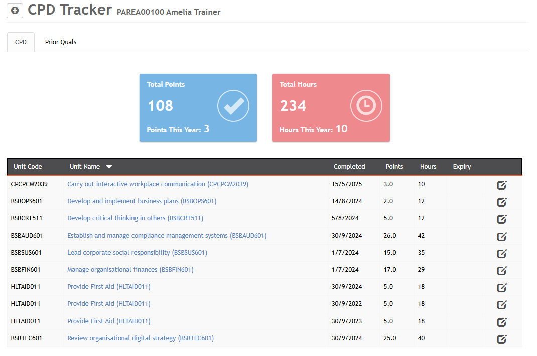This screenshot has width=537, height=356.
Task: Open Establish and manage compliance management systems link
Action: click(167, 236)
